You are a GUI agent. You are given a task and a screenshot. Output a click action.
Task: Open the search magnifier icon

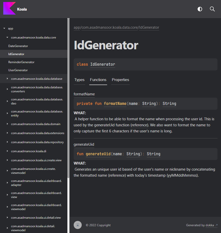coord(212,9)
